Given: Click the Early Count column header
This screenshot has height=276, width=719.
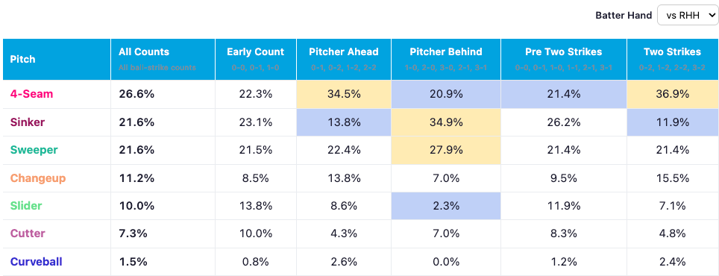Looking at the screenshot, I should (256, 60).
